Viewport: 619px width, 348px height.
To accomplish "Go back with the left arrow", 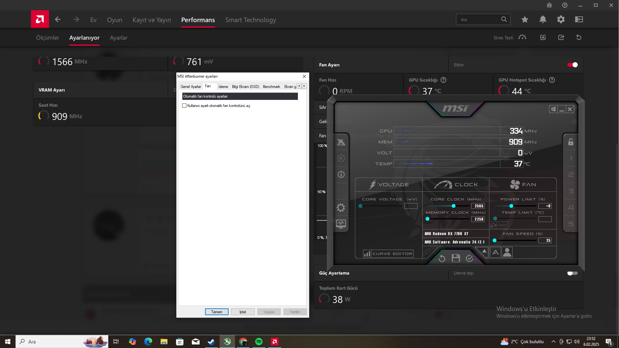I will [x=58, y=20].
